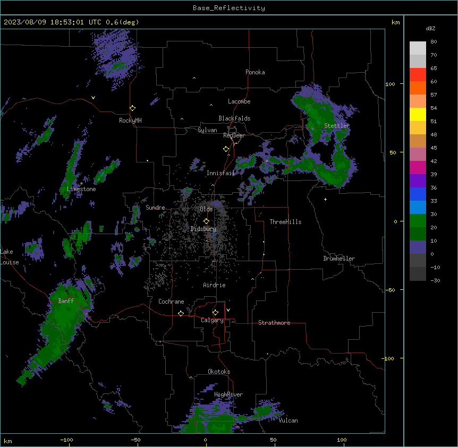
Task: Pick the blue legend band between 36 and 33
Action: 418,194
